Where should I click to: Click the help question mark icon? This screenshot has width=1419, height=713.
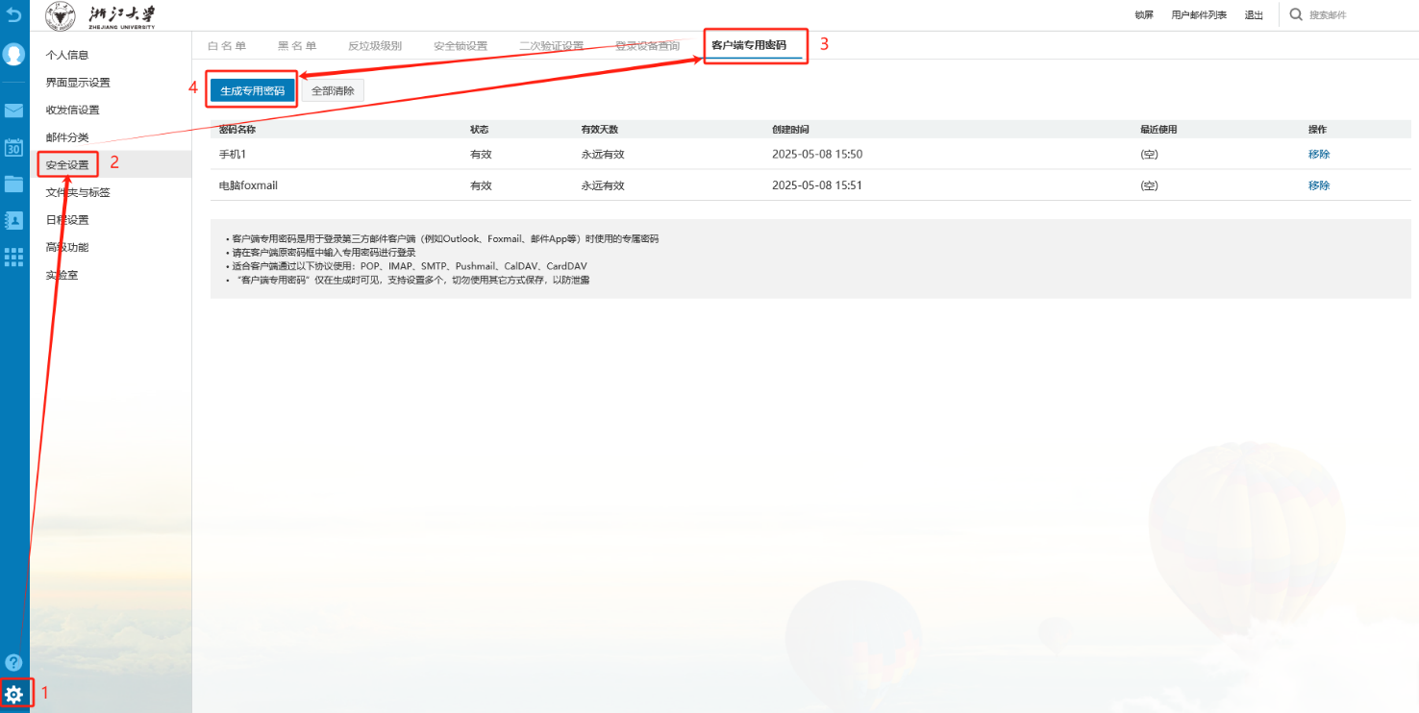point(14,662)
